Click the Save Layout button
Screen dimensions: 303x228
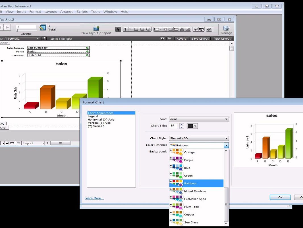[x=200, y=38]
